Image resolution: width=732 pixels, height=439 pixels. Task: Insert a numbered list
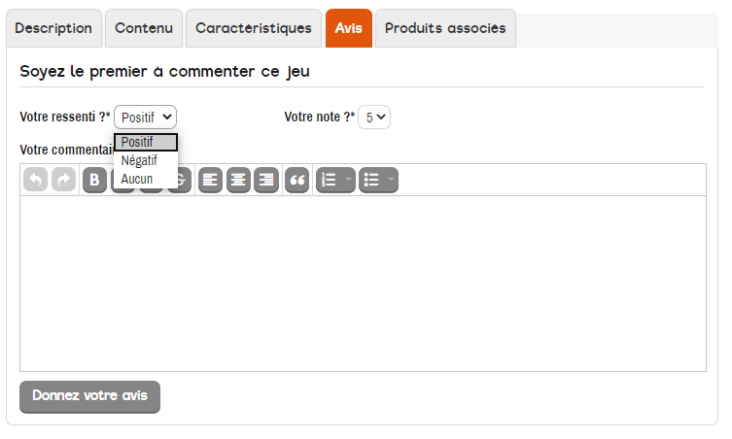point(335,180)
